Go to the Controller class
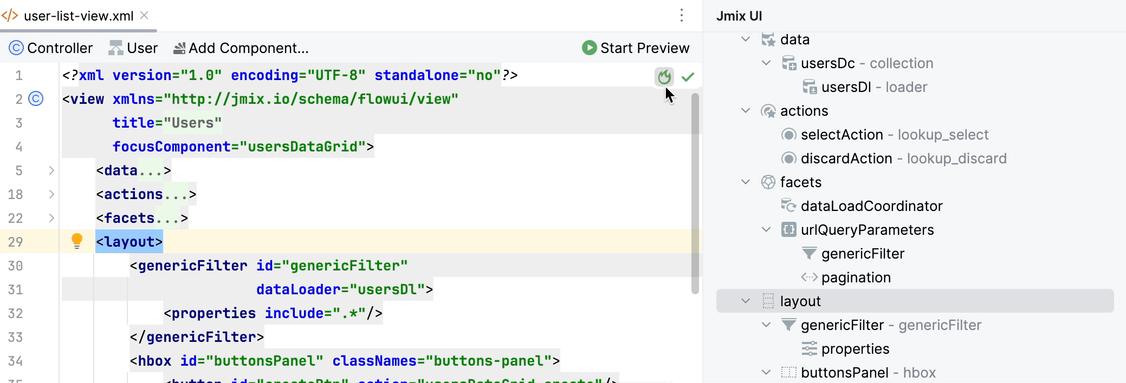The width and height of the screenshot is (1126, 383). click(51, 48)
